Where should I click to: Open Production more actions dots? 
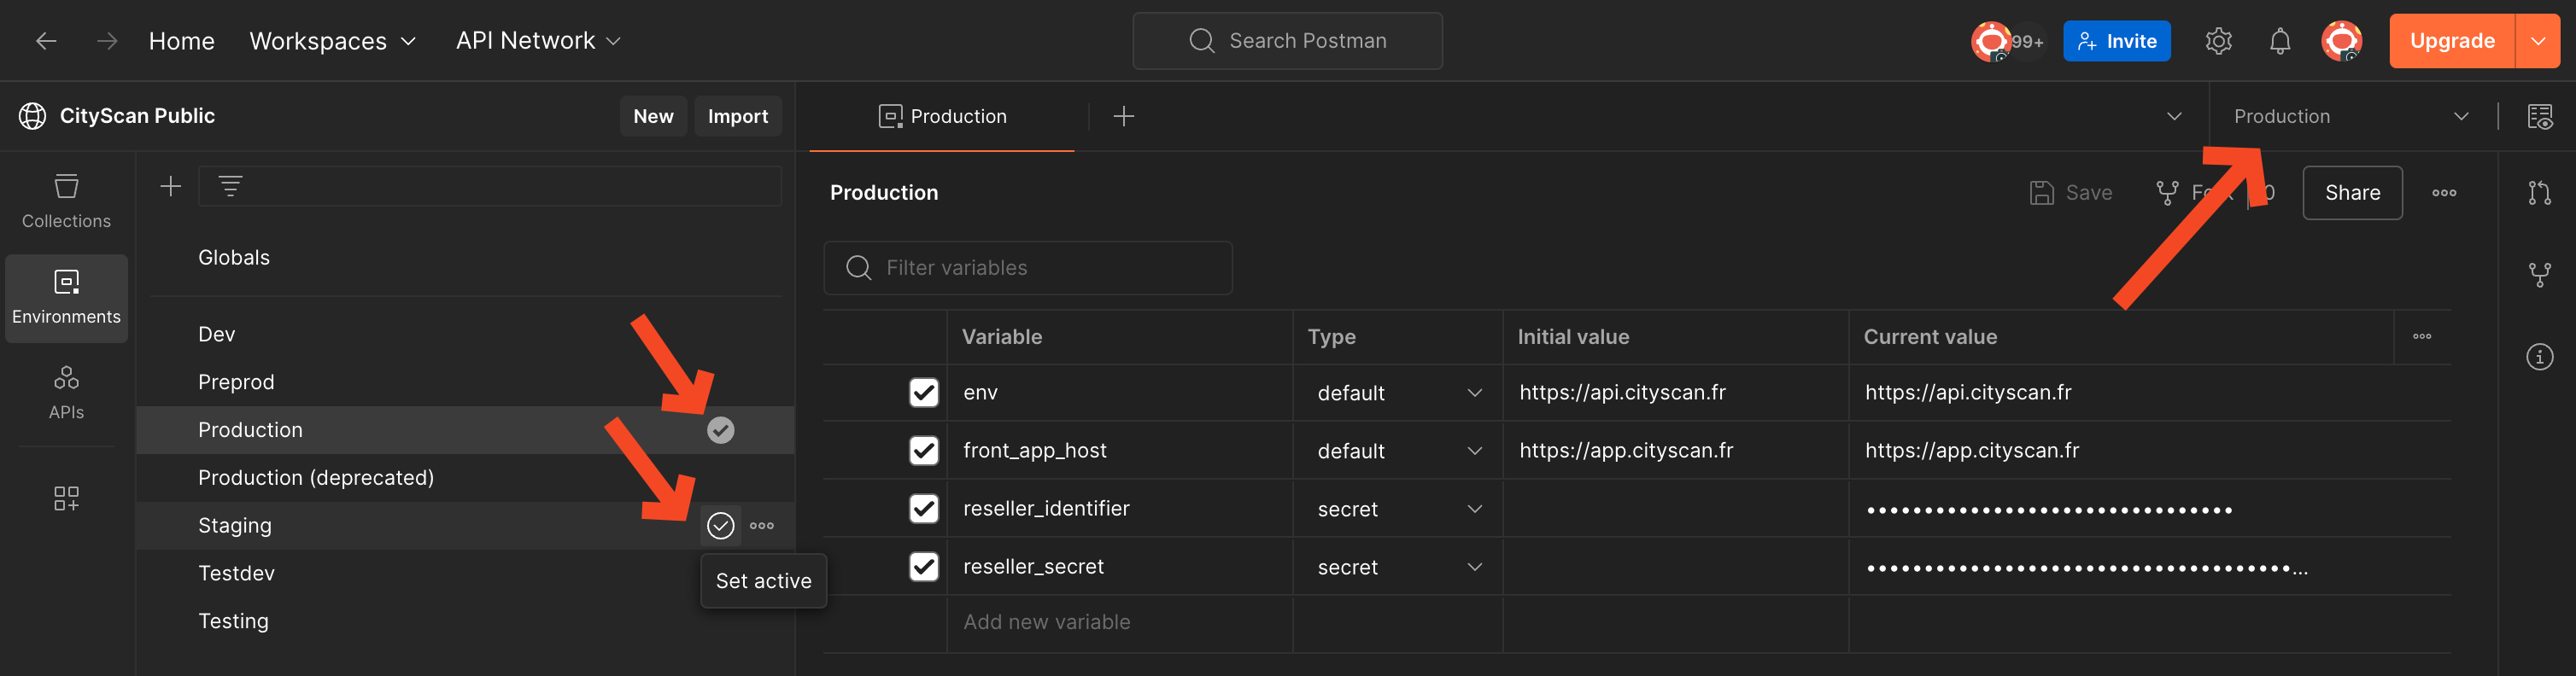(2444, 193)
